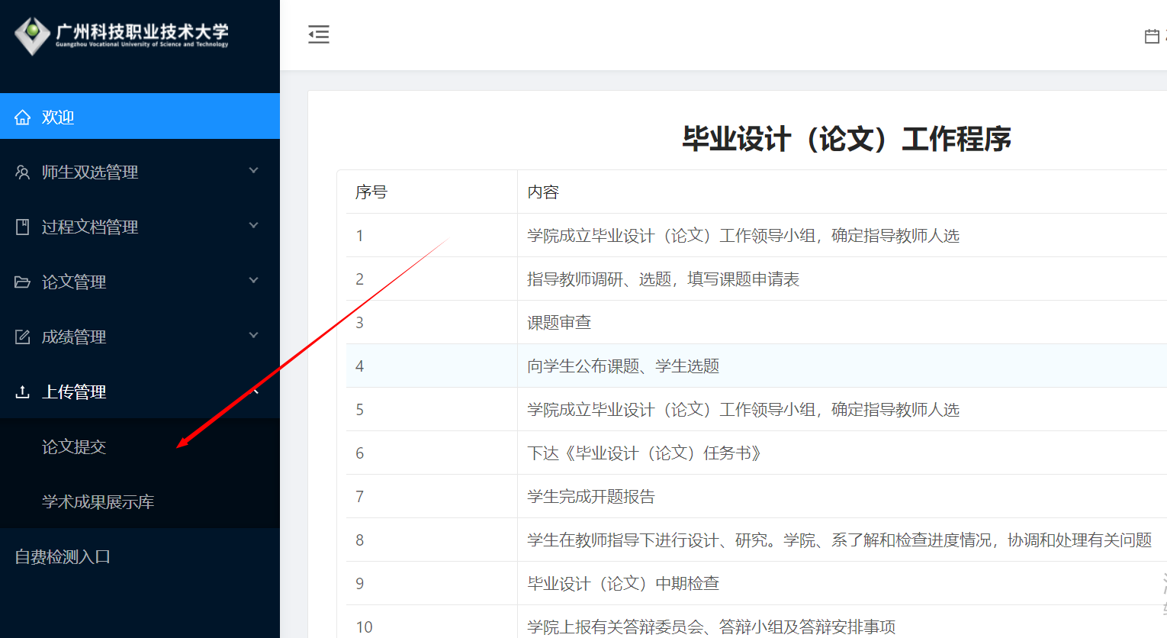This screenshot has width=1167, height=638.
Task: Click the 内容 table header
Action: click(542, 192)
